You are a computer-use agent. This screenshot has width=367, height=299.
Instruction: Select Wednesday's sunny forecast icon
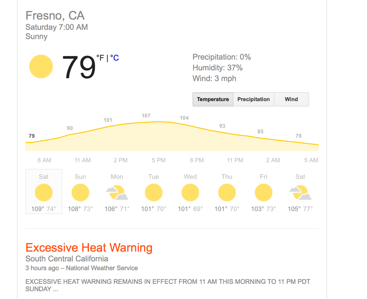[x=190, y=193]
